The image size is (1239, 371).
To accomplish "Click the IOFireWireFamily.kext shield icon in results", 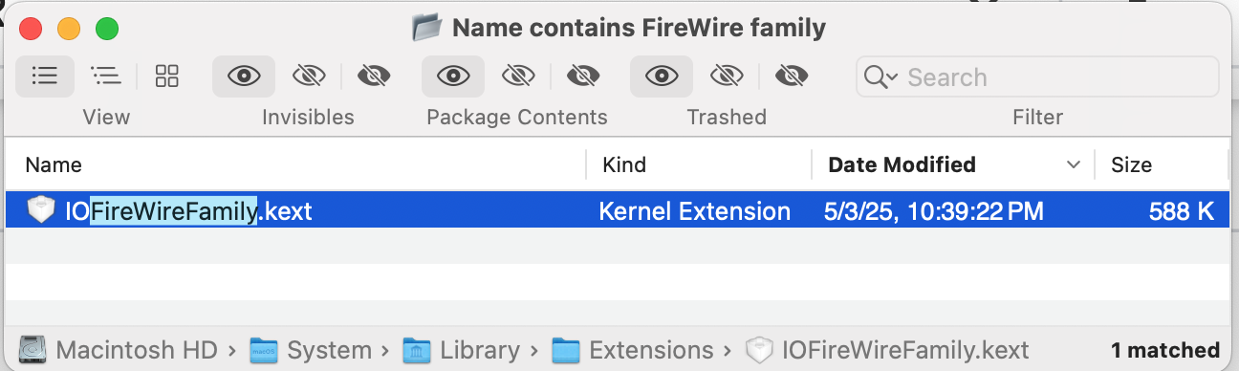I will (x=41, y=210).
